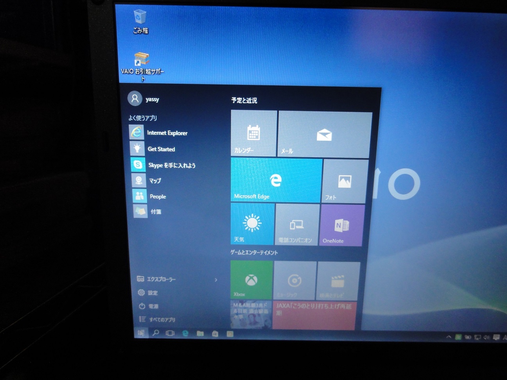
Task: Open the Get Started app
Action: point(153,149)
